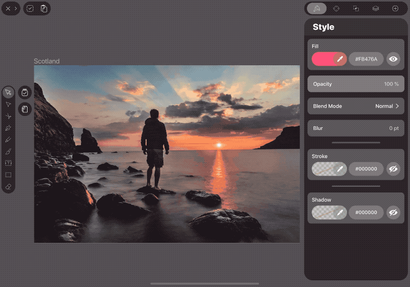Pick the Pencil tool
The height and width of the screenshot is (287, 410).
coord(8,140)
